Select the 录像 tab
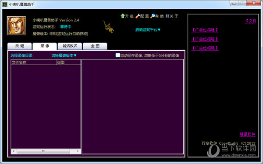The image size is (263, 164). [x=45, y=46]
